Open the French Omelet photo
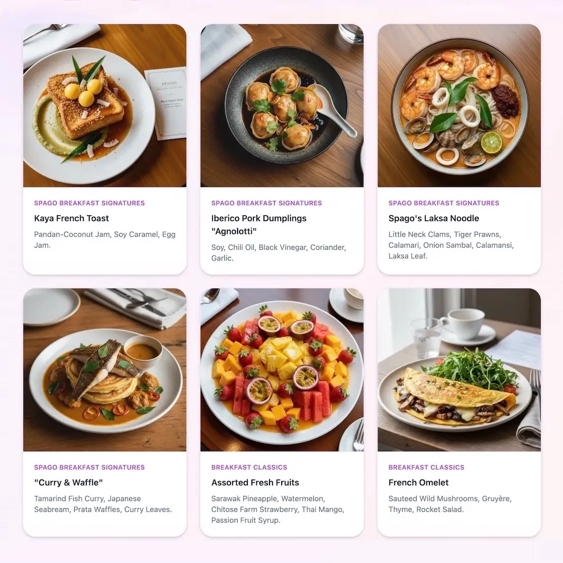The image size is (563, 563). (459, 370)
